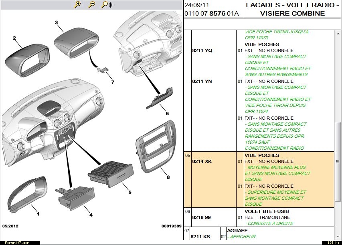Screen dimensions: 342x245
Task: Select callout number 6 next to the flap
Action: (167, 113)
